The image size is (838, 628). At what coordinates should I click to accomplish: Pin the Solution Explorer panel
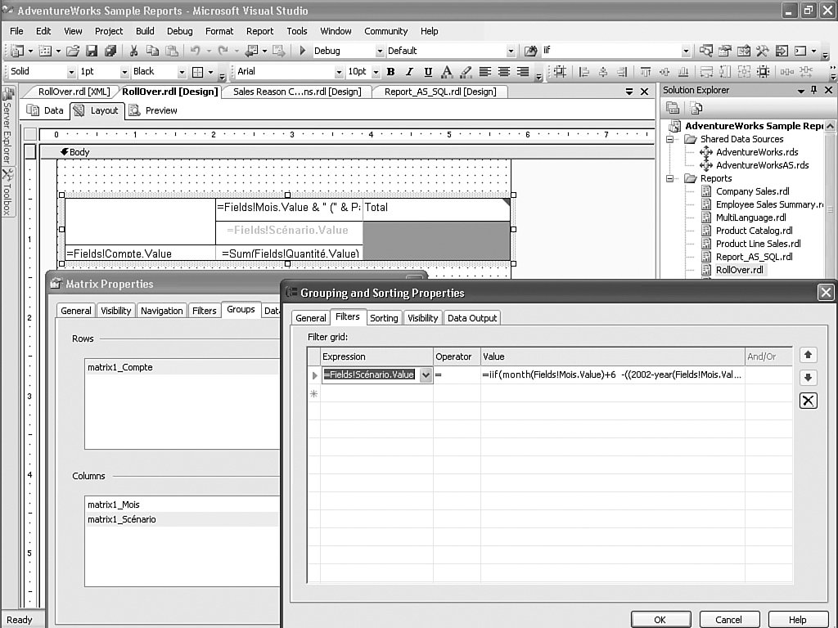coord(814,90)
